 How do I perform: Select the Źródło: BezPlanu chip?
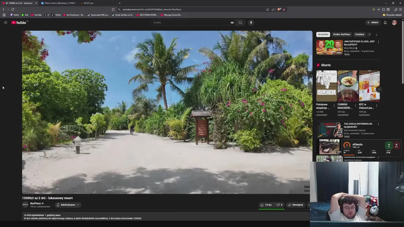pos(342,34)
